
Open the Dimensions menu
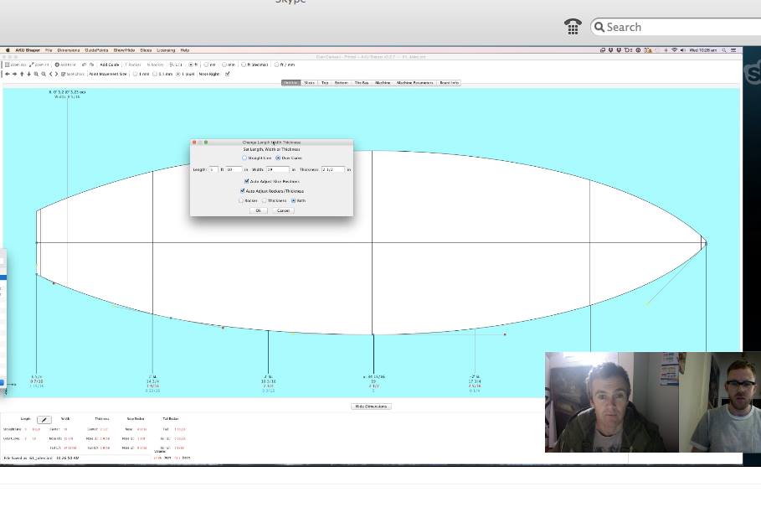69,50
